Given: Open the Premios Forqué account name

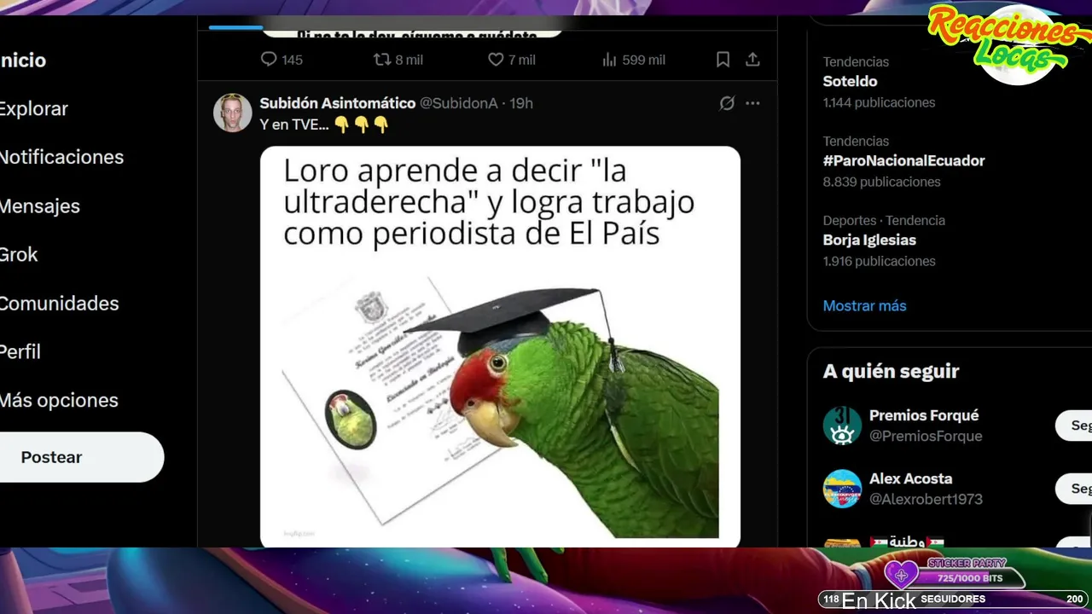Looking at the screenshot, I should coord(924,415).
